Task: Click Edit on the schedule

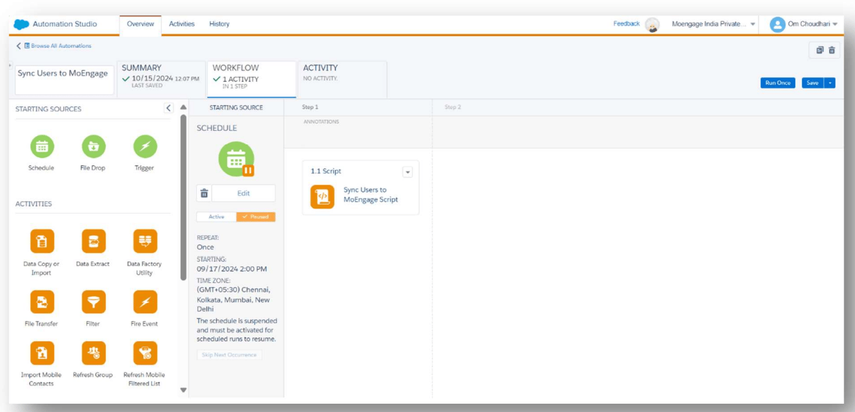Action: (x=244, y=194)
